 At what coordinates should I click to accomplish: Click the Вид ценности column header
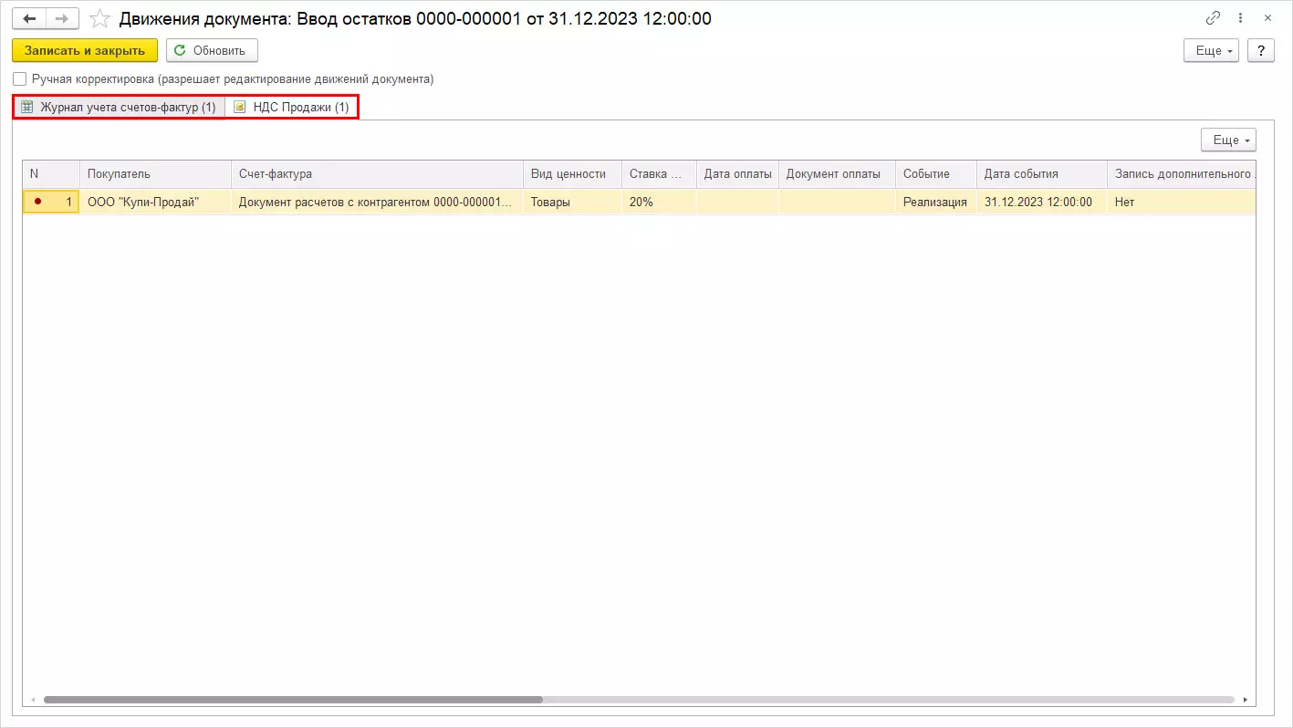[572, 174]
